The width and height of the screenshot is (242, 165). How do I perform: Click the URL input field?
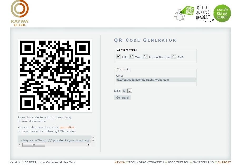point(156,80)
